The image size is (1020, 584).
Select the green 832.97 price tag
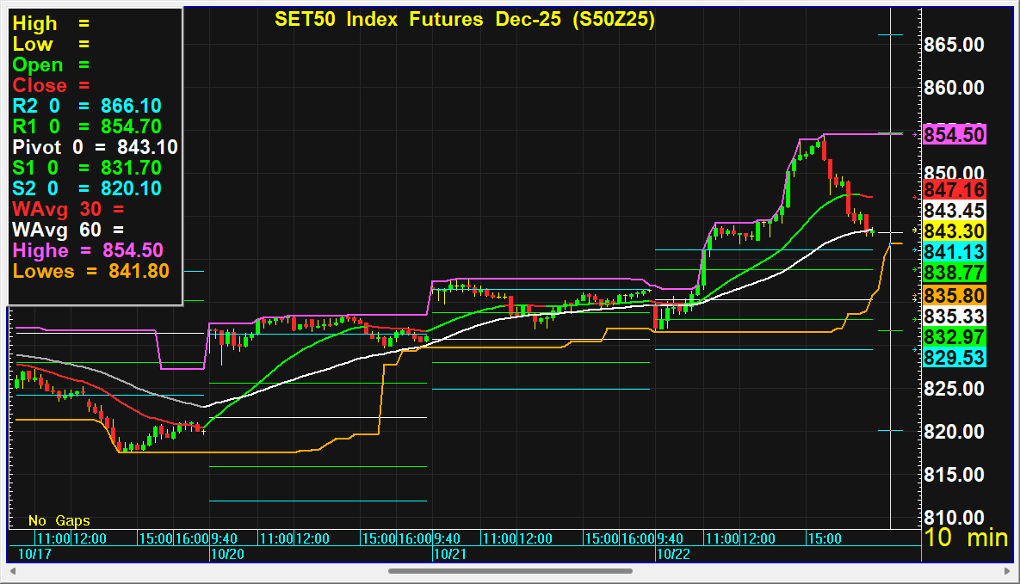point(954,336)
